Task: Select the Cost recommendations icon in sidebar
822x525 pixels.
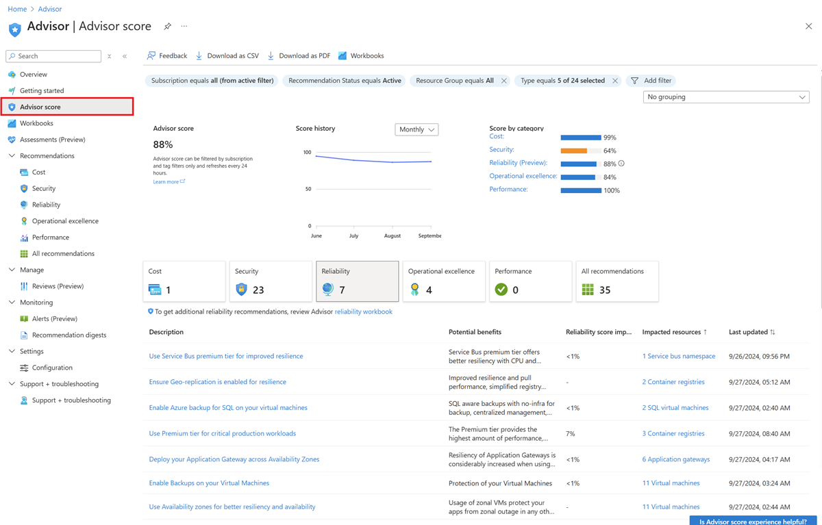Action: click(23, 172)
